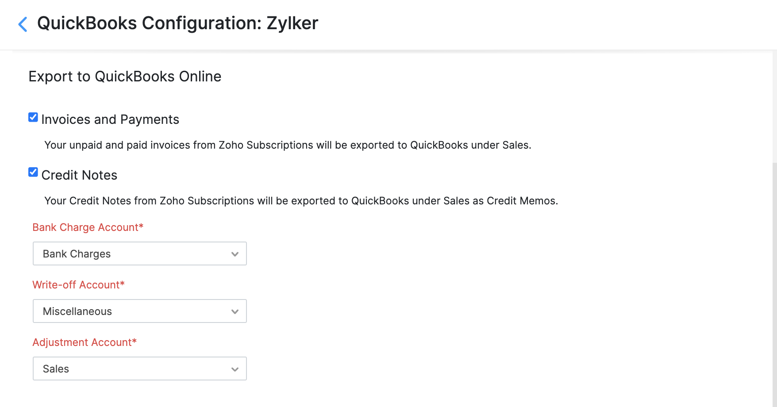Viewport: 777px width, 407px height.
Task: Click the selected Miscellaneous value text
Action: (77, 311)
